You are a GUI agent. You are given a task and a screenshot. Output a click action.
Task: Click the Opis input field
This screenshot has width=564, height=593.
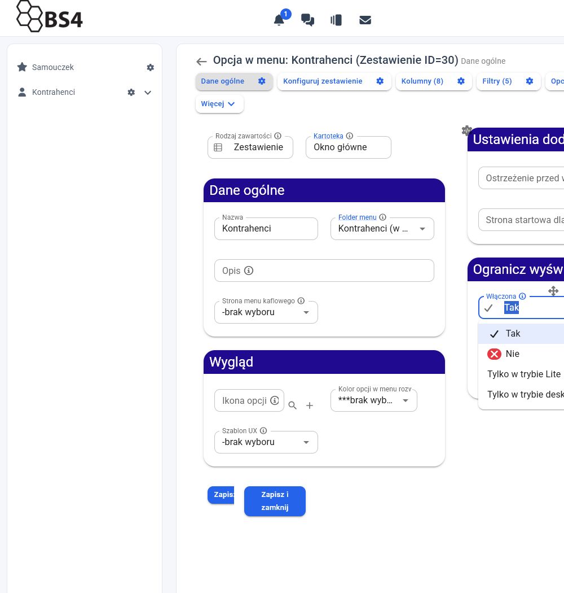(324, 271)
